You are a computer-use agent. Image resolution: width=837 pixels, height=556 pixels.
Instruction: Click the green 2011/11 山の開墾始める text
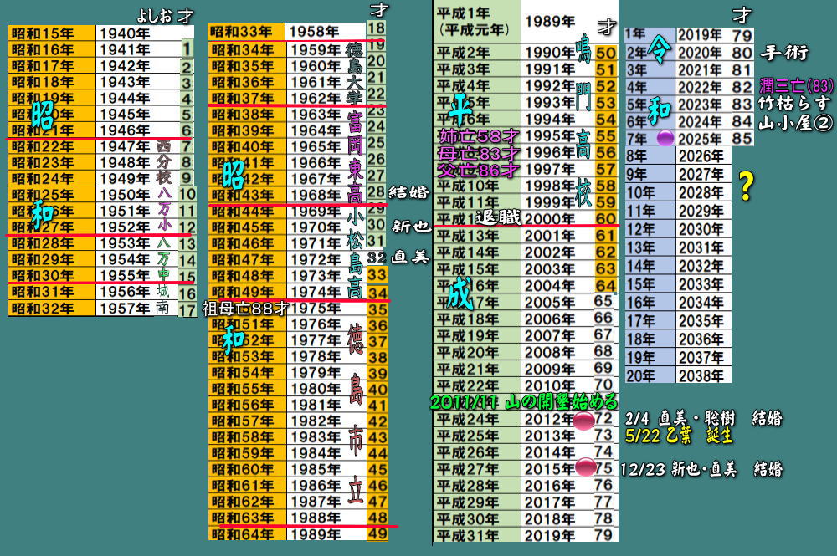point(524,402)
